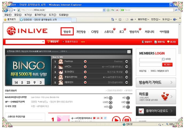Viewport: 185px width, 129px height.
Task: Open chat icon in rank 2 o여진o row
Action: (x=127, y=67)
